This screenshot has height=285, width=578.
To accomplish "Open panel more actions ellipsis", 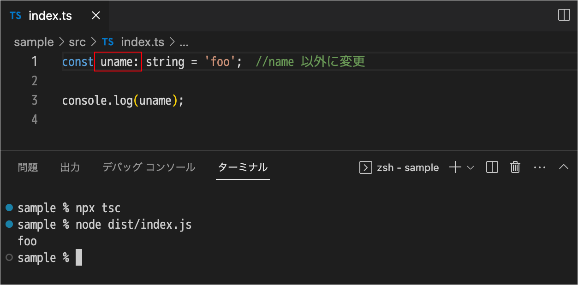I will click(539, 167).
